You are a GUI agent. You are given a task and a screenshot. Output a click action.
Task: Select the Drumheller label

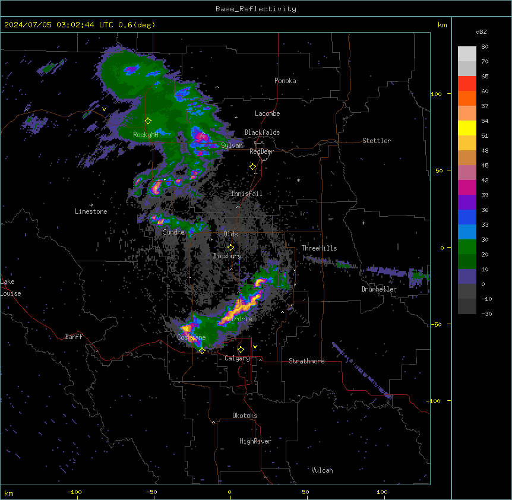[x=379, y=289]
